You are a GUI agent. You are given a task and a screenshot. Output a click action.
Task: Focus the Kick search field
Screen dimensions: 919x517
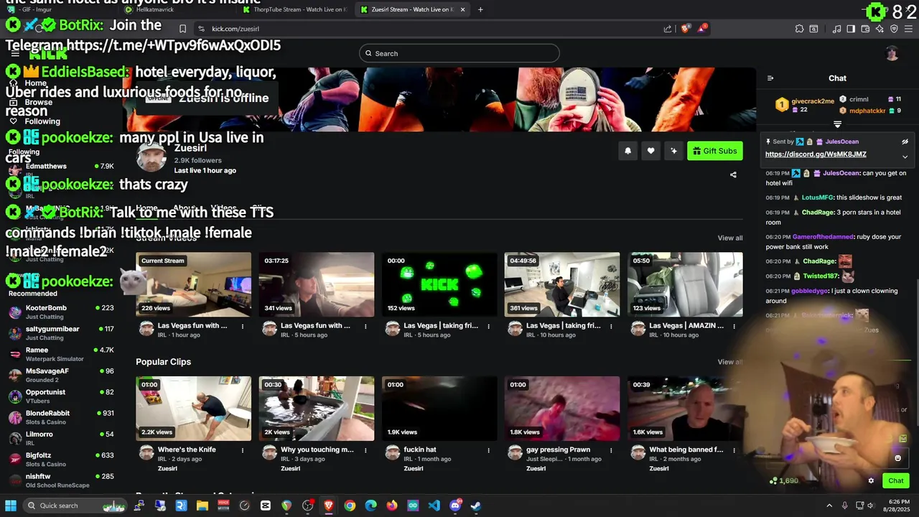tap(459, 53)
